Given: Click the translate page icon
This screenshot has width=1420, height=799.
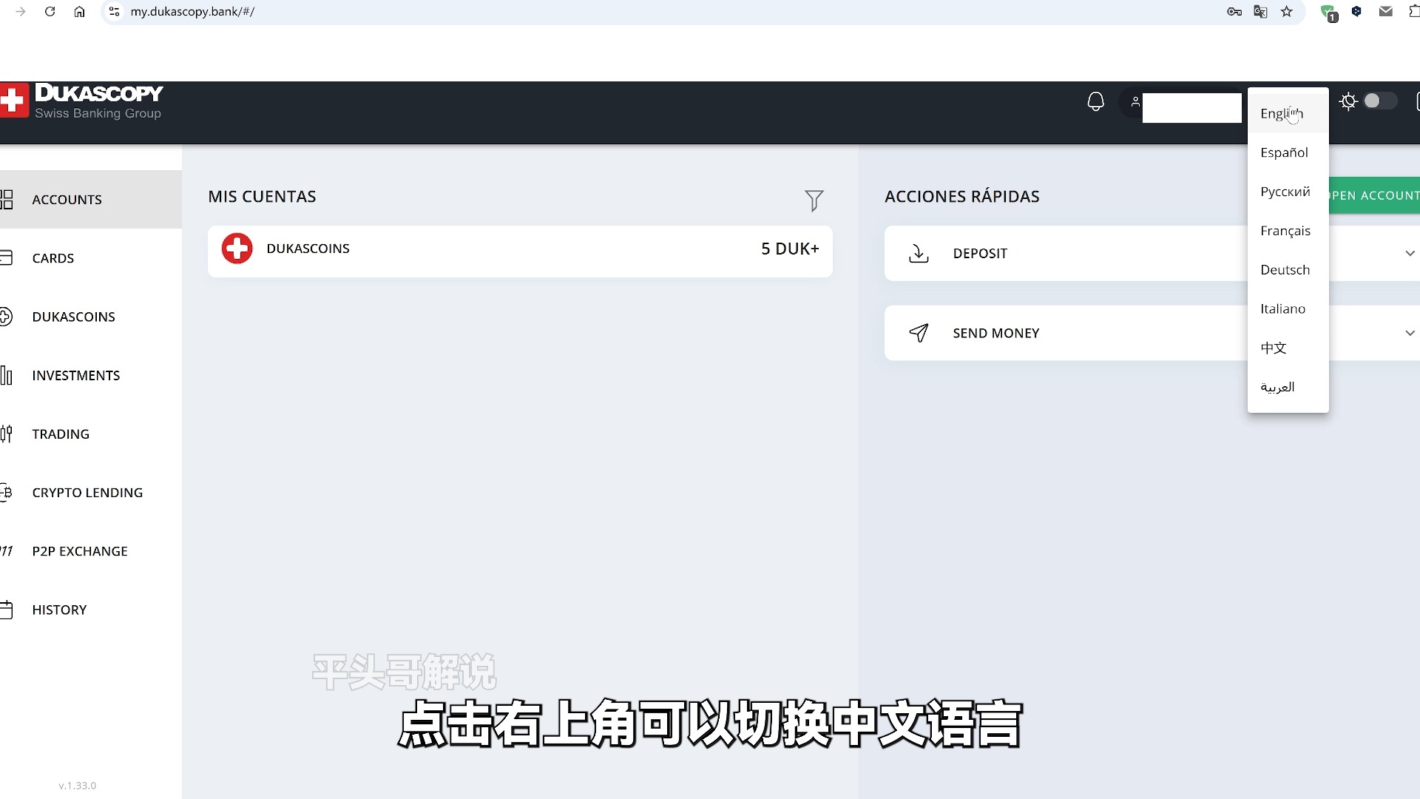Looking at the screenshot, I should (1260, 12).
